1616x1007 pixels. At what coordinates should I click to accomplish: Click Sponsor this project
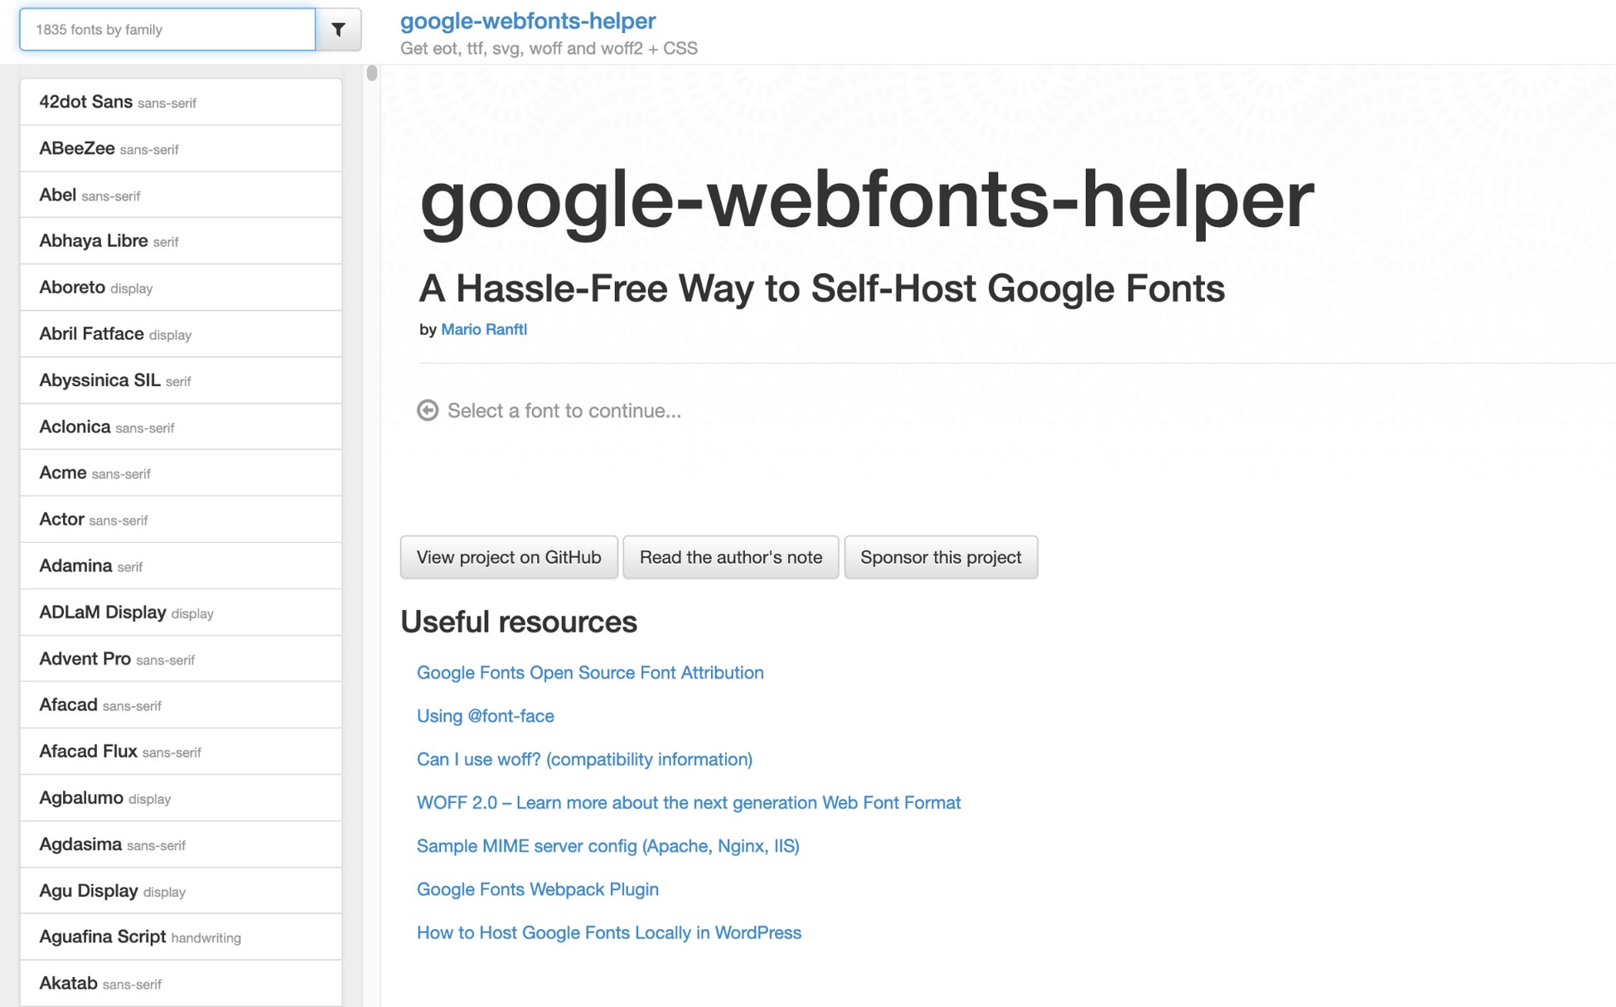tap(941, 557)
